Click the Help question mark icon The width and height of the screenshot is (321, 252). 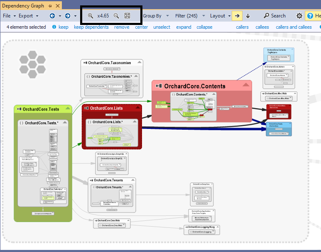point(310,16)
